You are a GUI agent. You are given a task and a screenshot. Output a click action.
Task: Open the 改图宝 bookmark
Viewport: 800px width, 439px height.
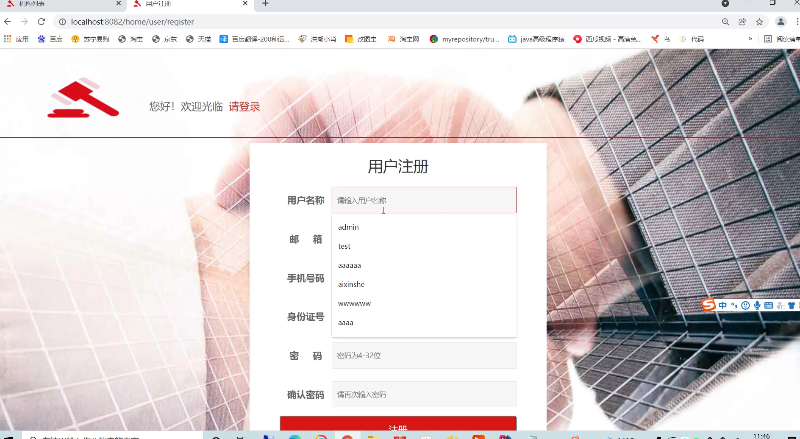point(361,39)
